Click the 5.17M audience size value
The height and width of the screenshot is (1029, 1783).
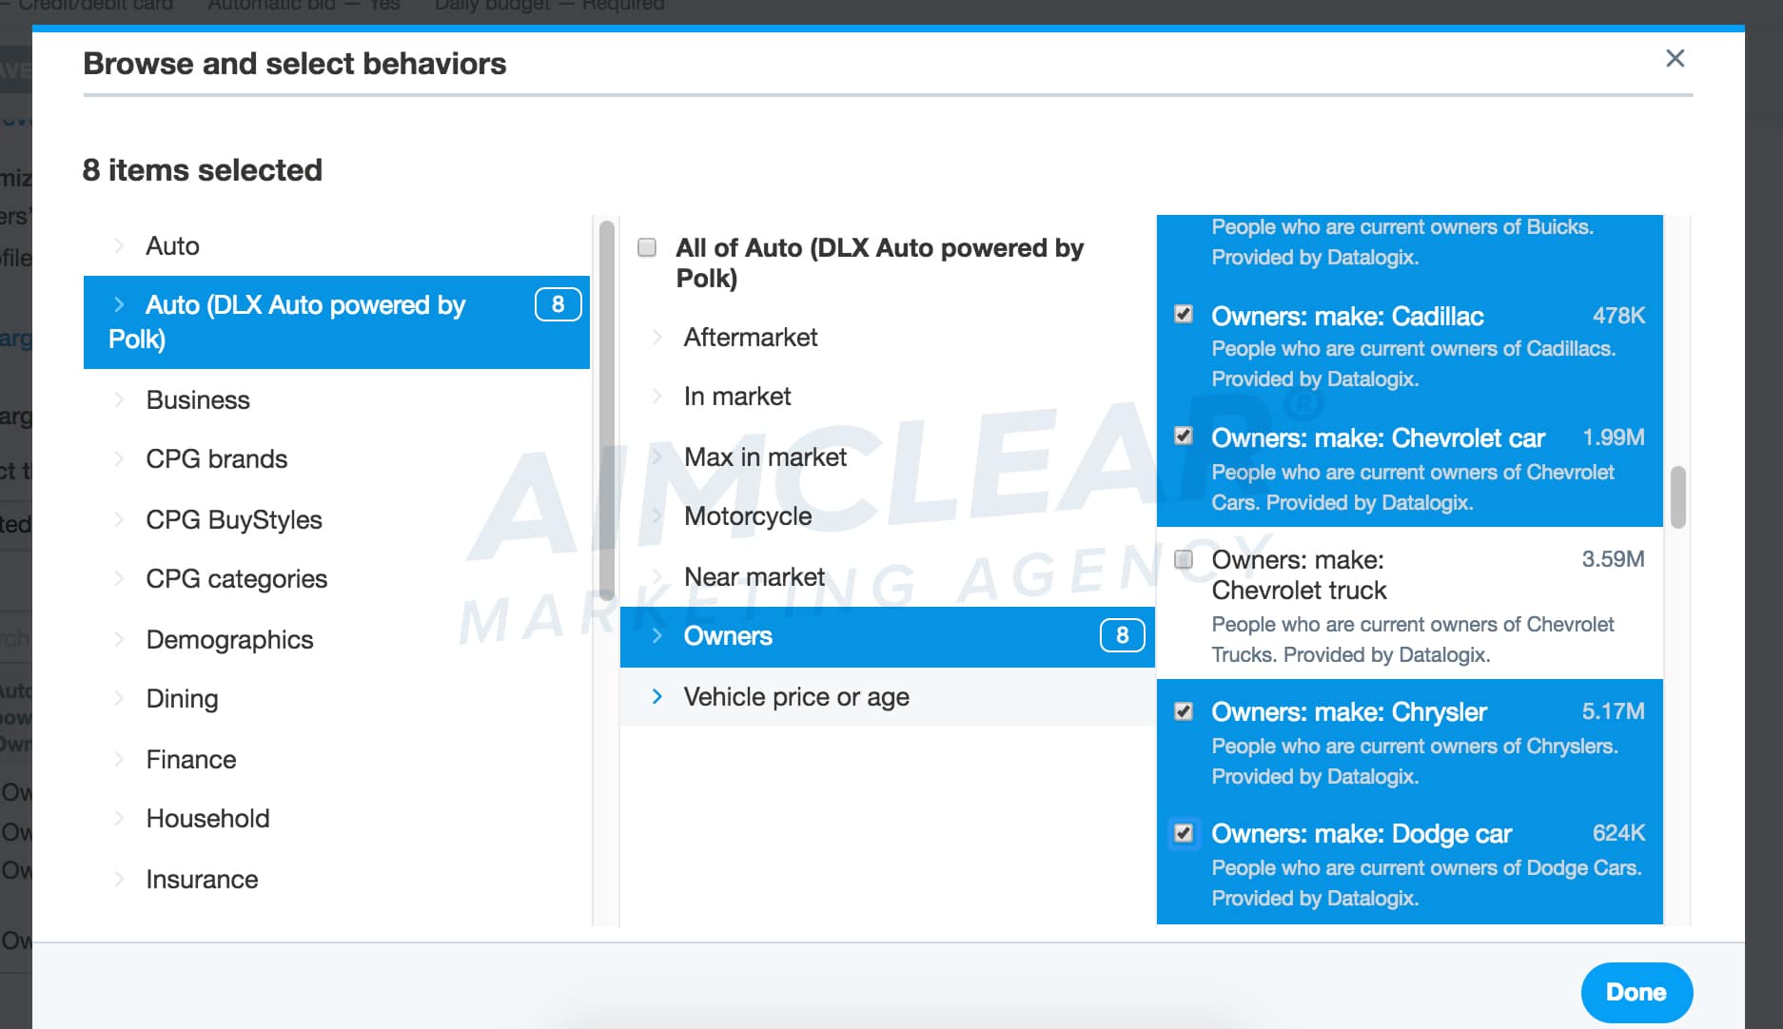coord(1614,711)
